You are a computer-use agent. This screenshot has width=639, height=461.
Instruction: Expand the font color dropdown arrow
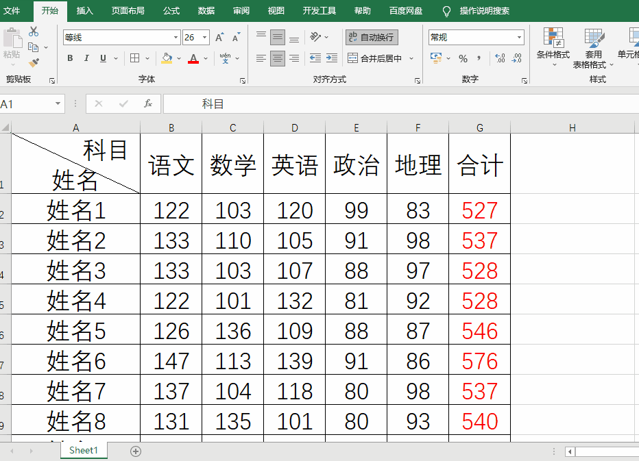coord(206,58)
